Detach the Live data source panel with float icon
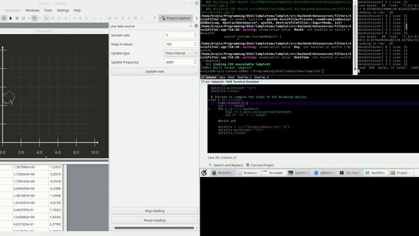Image resolution: width=419 pixels, height=236 pixels. pyautogui.click(x=191, y=26)
